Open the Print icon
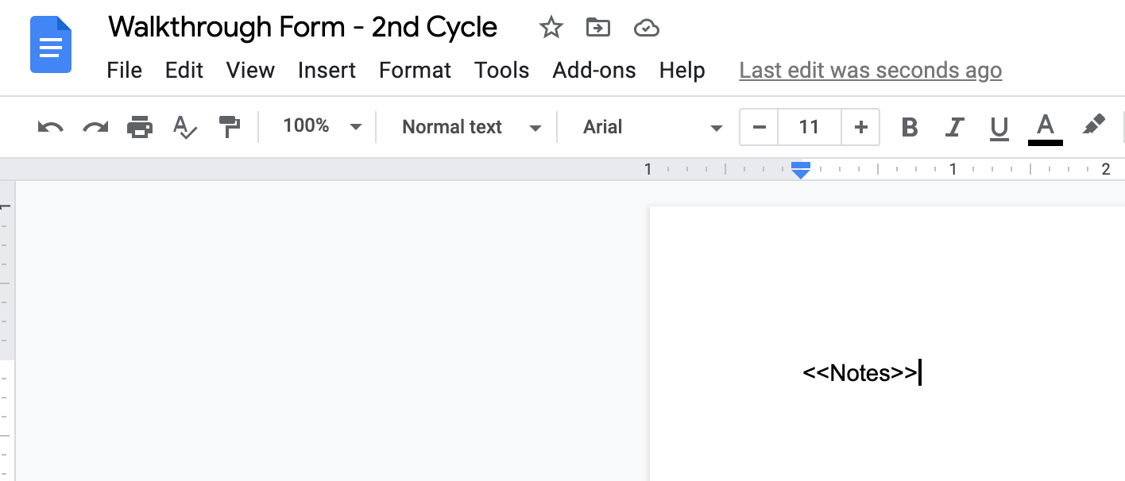This screenshot has width=1125, height=481. (x=140, y=127)
